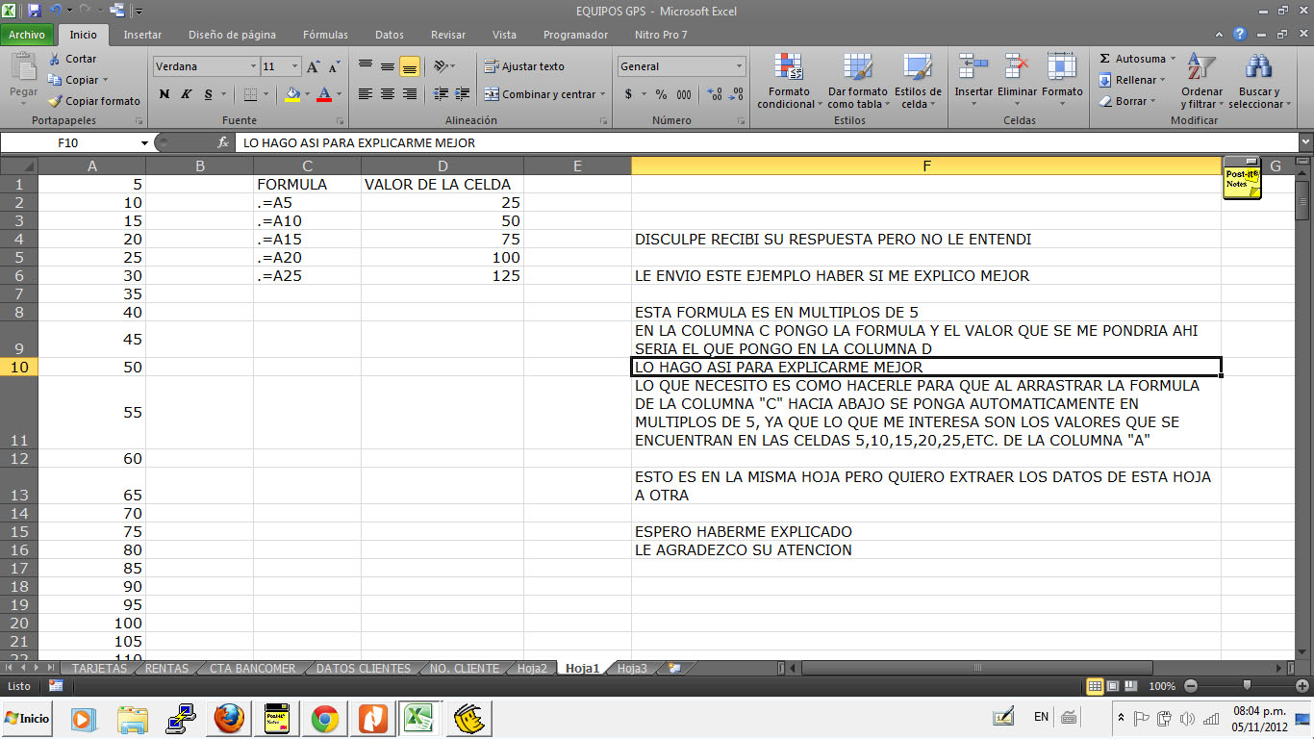This screenshot has width=1314, height=739.
Task: Click decrease indent icon
Action: 441,94
